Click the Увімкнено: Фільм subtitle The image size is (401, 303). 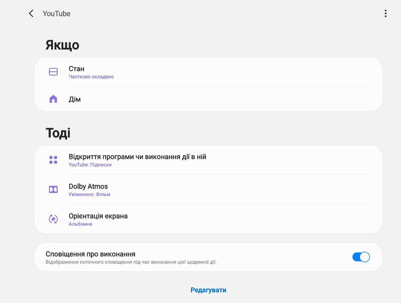click(89, 195)
